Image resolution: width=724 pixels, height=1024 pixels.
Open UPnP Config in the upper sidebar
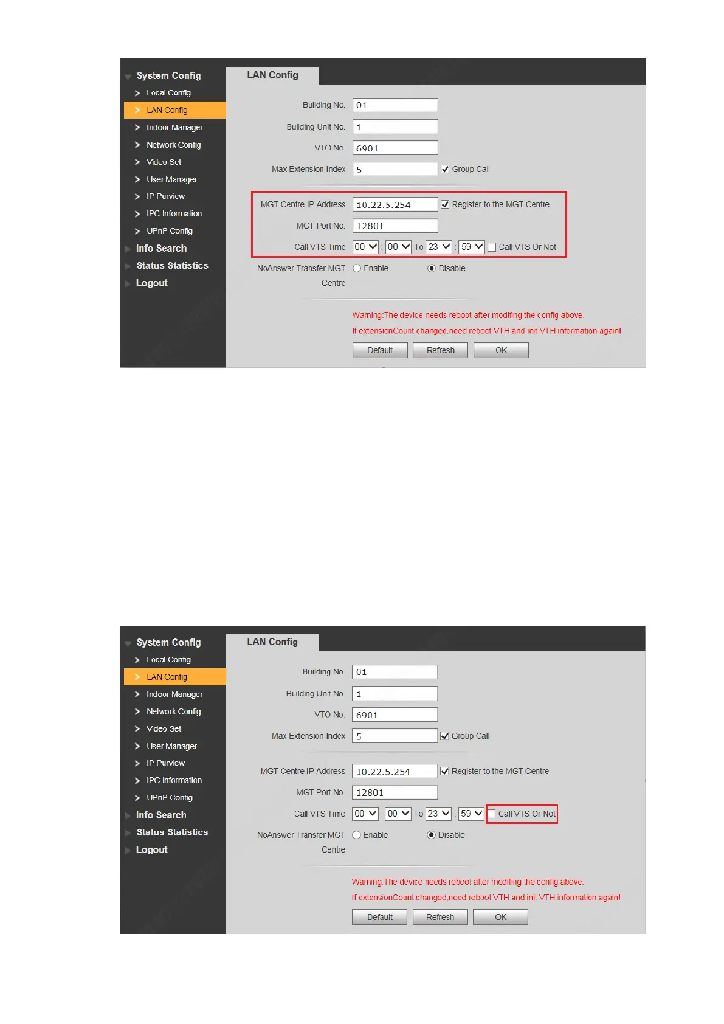169,231
